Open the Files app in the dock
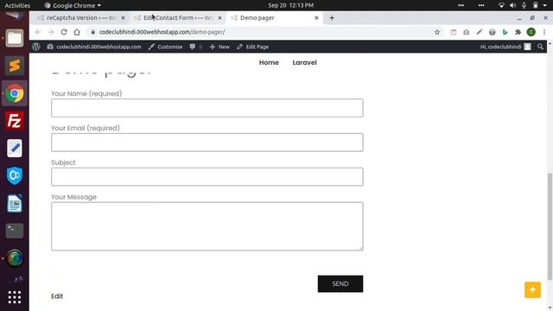Viewport: 553px width, 311px height. [x=15, y=38]
